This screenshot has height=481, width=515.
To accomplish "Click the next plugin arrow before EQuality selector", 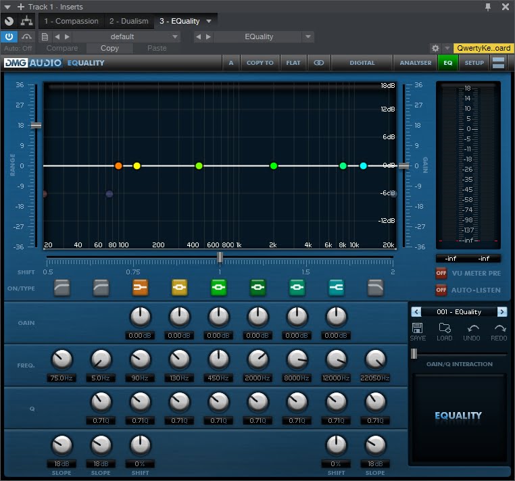I will (208, 36).
